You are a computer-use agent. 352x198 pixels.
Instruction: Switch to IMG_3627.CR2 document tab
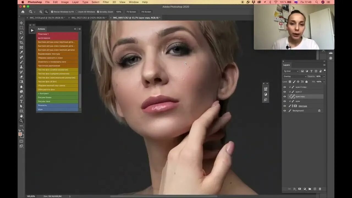pyautogui.click(x=89, y=18)
